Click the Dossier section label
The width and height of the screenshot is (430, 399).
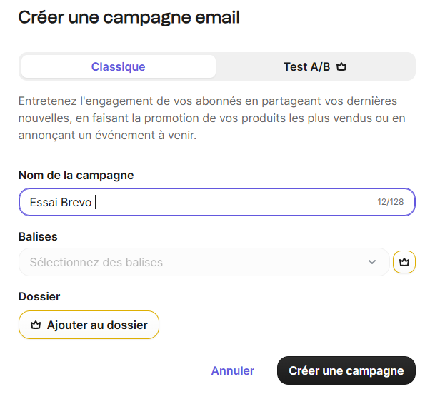pos(39,296)
